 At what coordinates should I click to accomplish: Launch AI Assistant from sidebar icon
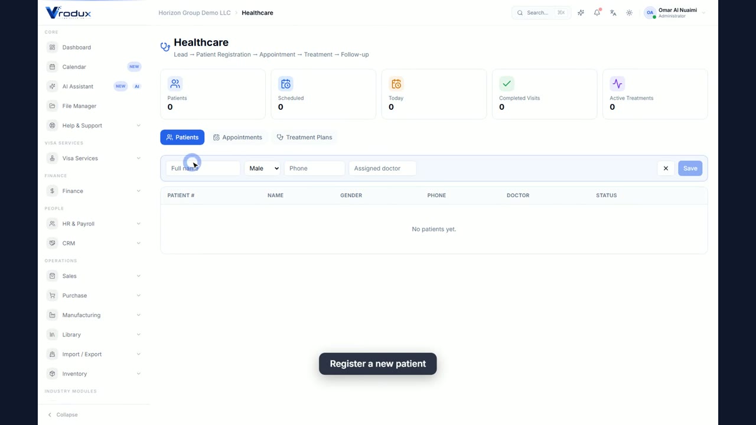(x=52, y=86)
